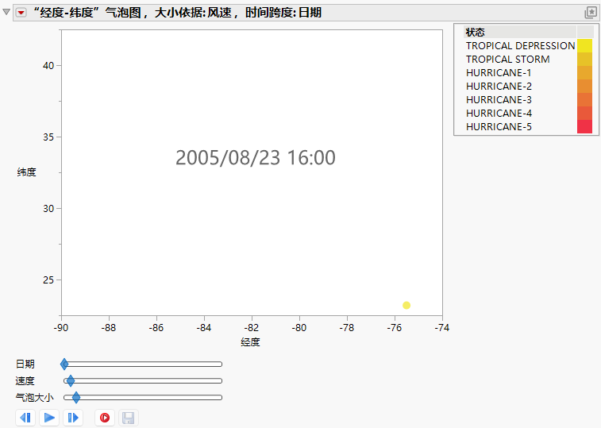Viewport: 601px width, 428px height.
Task: Play the bubble animation
Action: (x=49, y=418)
